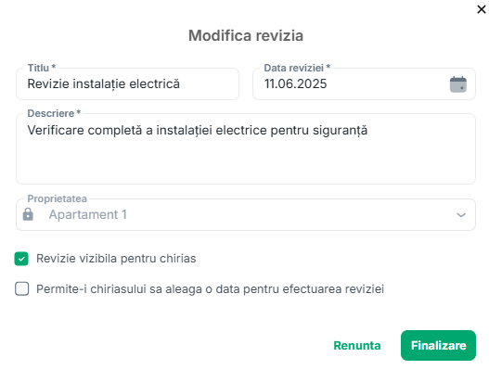Screen dimensions: 489x370
Task: Cancel with the Renunta button
Action: coord(357,345)
